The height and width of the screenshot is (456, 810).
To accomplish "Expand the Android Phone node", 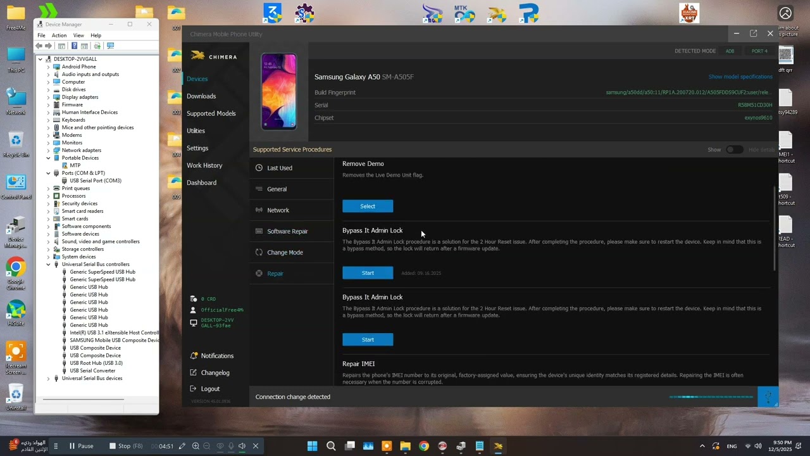I will 48,66.
